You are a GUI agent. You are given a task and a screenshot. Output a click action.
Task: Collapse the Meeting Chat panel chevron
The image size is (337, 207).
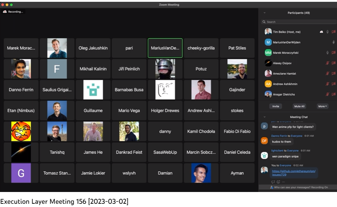coord(265,117)
